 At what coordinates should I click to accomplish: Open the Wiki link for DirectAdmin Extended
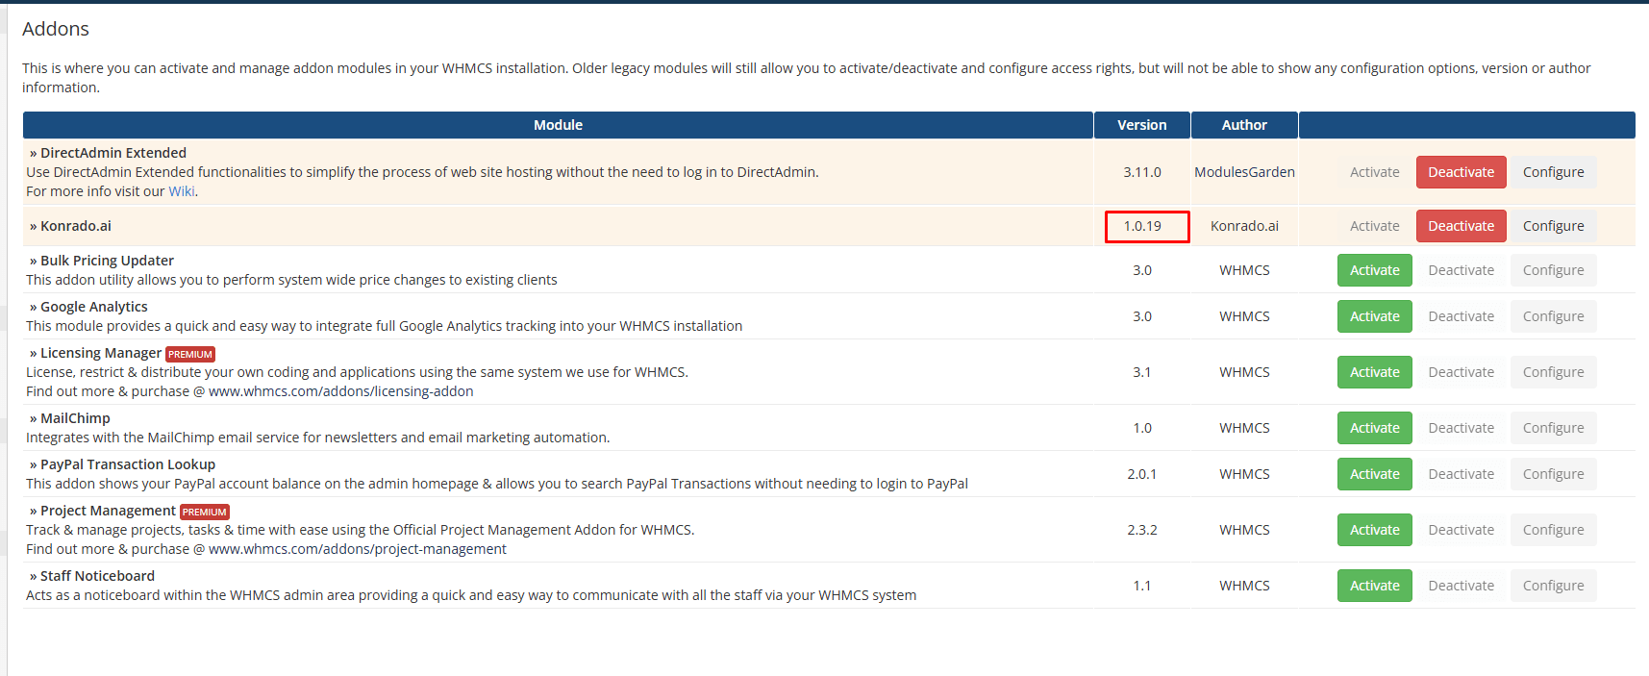coord(182,191)
